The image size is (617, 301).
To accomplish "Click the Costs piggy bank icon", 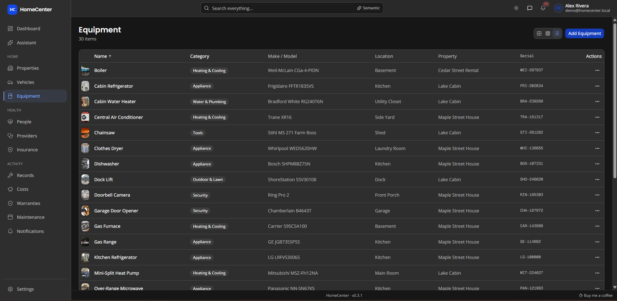I will tap(10, 189).
